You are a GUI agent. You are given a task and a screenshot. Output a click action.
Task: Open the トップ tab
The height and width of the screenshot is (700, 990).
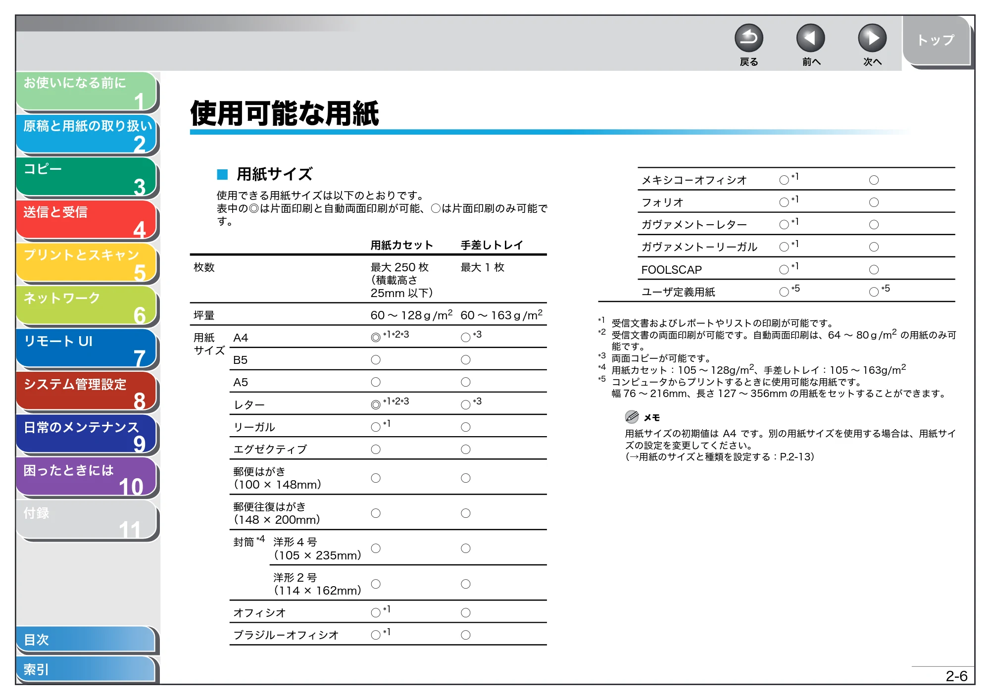(936, 40)
